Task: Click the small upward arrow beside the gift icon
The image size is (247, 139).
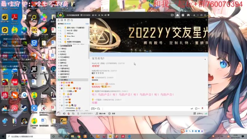Action: (205, 108)
